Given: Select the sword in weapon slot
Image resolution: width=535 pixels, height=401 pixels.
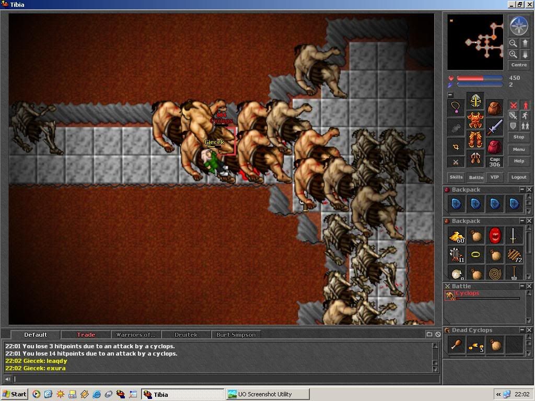Looking at the screenshot, I should 494,127.
